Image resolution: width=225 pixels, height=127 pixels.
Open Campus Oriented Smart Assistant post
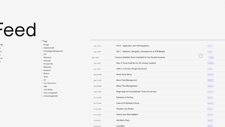(x=140, y=57)
